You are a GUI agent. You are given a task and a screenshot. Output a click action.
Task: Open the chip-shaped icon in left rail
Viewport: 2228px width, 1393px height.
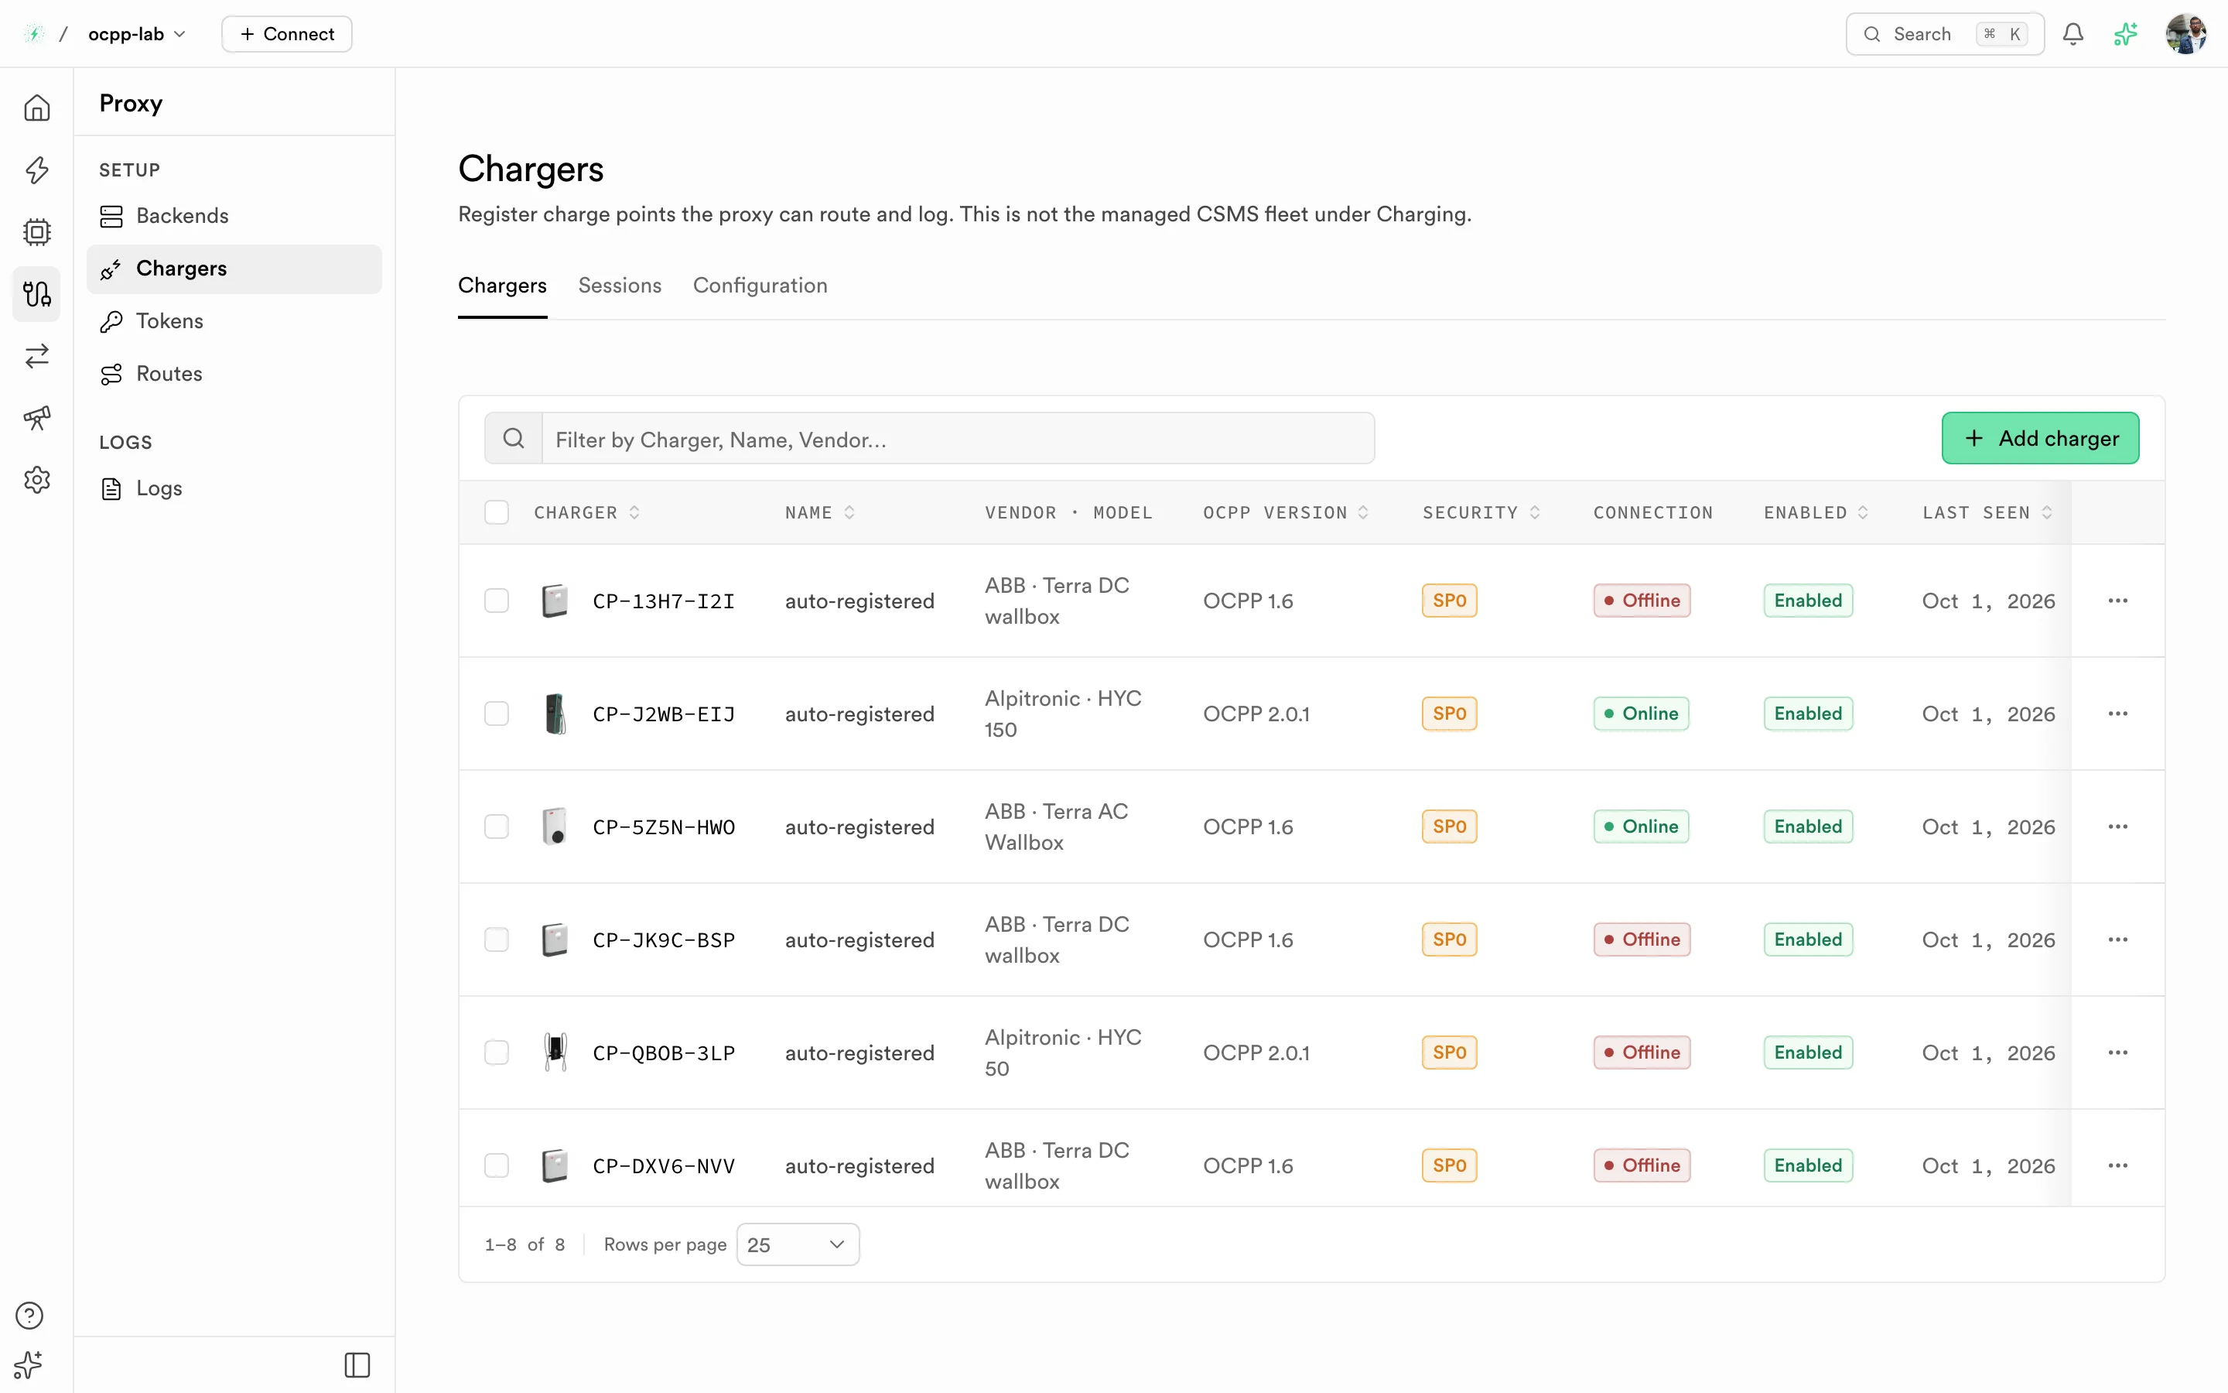tap(37, 231)
